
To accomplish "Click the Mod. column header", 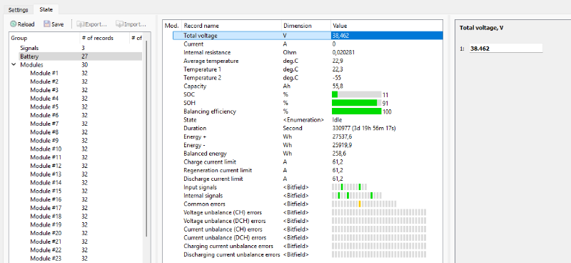I will click(x=172, y=26).
